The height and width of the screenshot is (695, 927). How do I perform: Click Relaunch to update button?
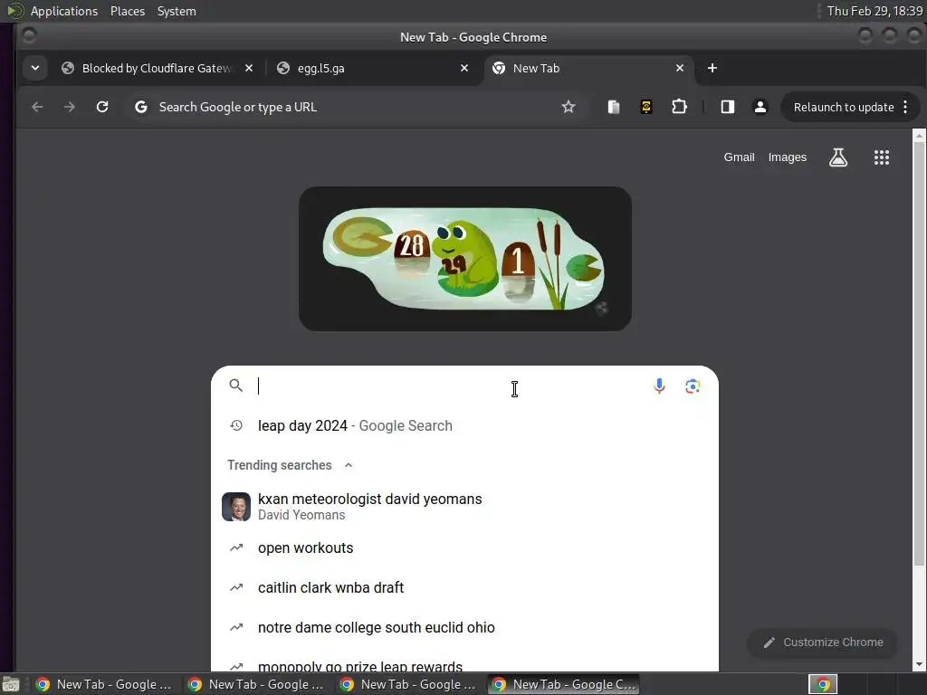coord(844,107)
